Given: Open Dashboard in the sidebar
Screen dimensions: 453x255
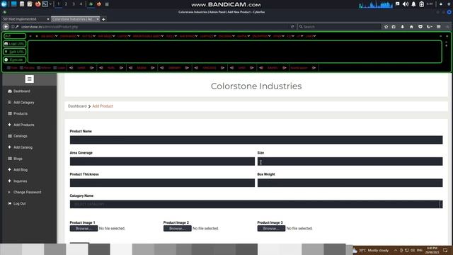Looking at the screenshot, I should tap(19, 91).
